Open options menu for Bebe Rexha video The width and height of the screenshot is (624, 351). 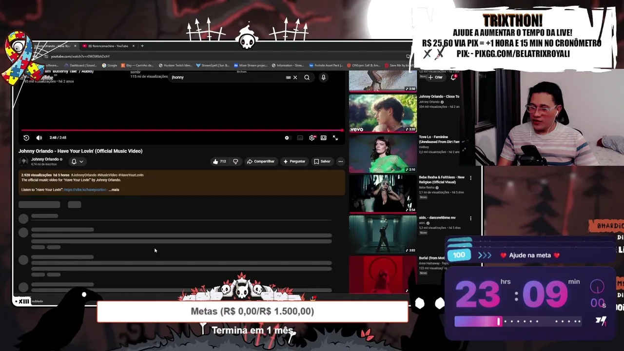point(470,178)
